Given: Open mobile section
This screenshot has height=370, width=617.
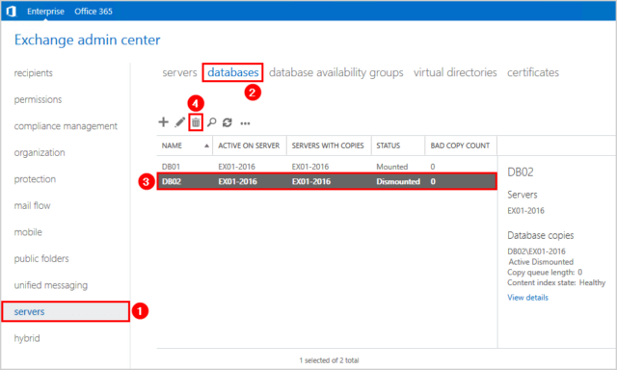Looking at the screenshot, I should click(28, 232).
